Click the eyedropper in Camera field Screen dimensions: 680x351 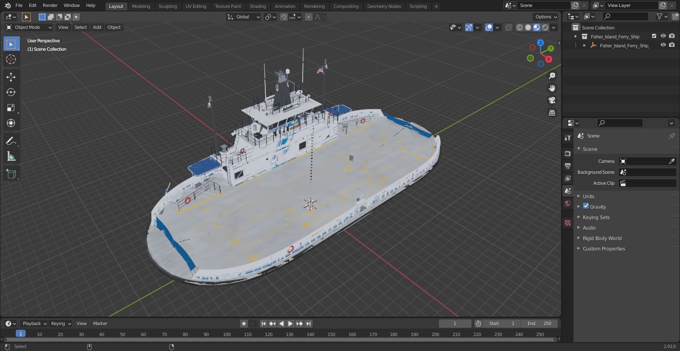click(x=672, y=161)
